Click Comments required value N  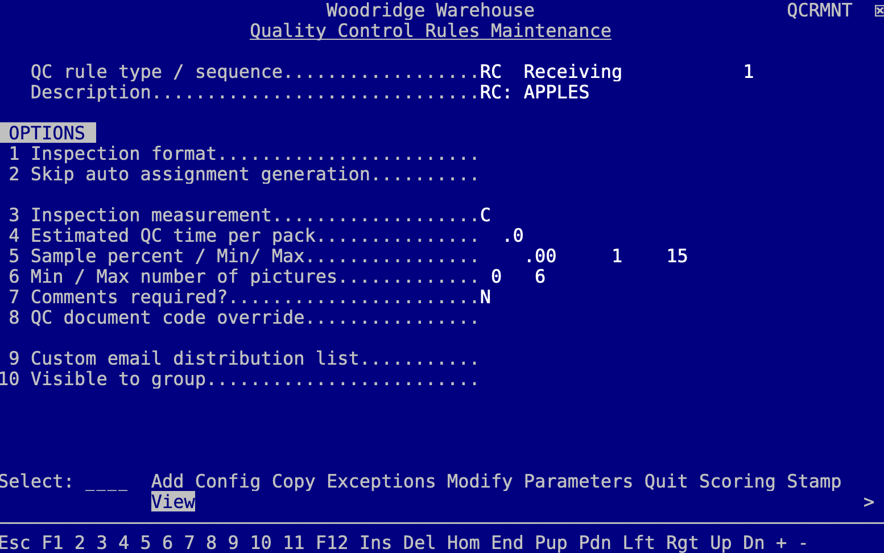[x=485, y=297]
